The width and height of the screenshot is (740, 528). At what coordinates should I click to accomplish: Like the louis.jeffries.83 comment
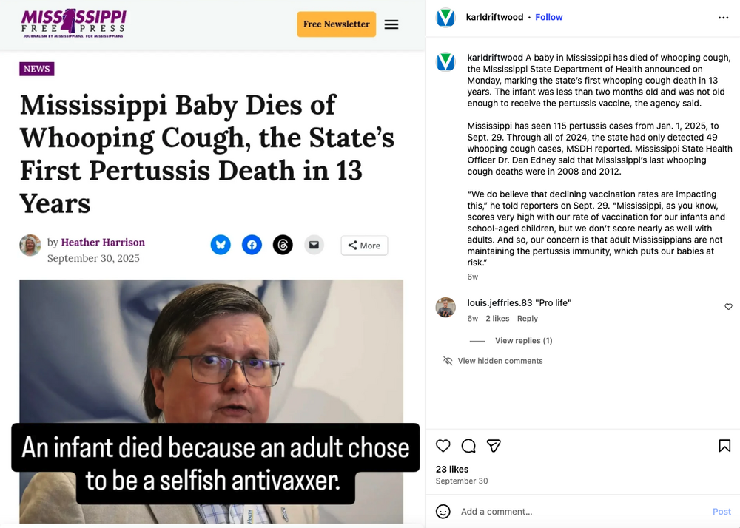pos(728,307)
